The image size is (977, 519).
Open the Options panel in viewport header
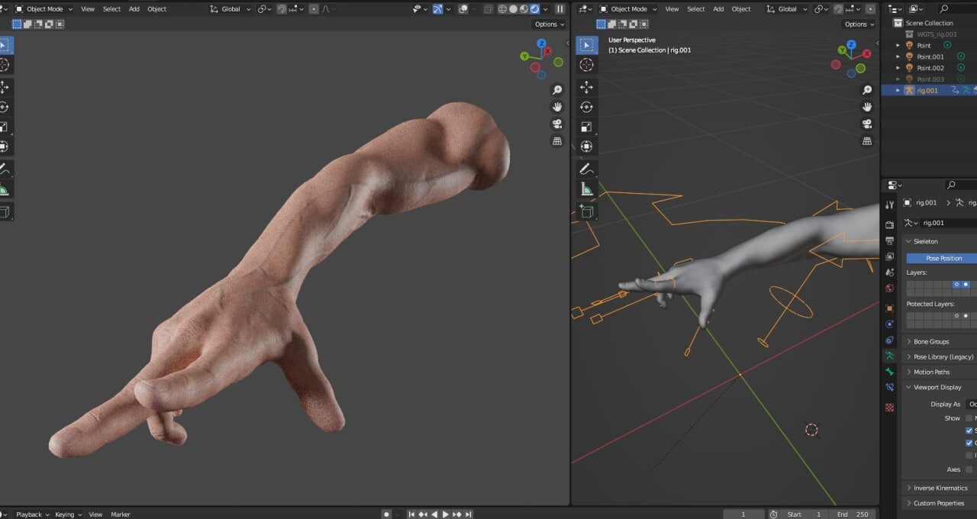[x=548, y=24]
